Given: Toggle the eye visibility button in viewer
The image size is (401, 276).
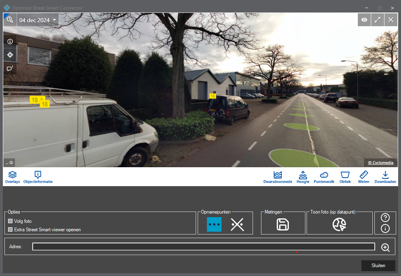Looking at the screenshot, I should tap(364, 20).
